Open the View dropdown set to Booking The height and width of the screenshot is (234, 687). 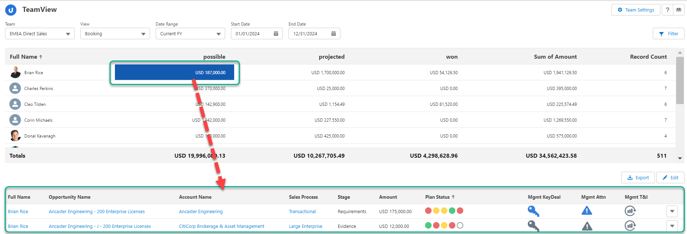pos(115,34)
